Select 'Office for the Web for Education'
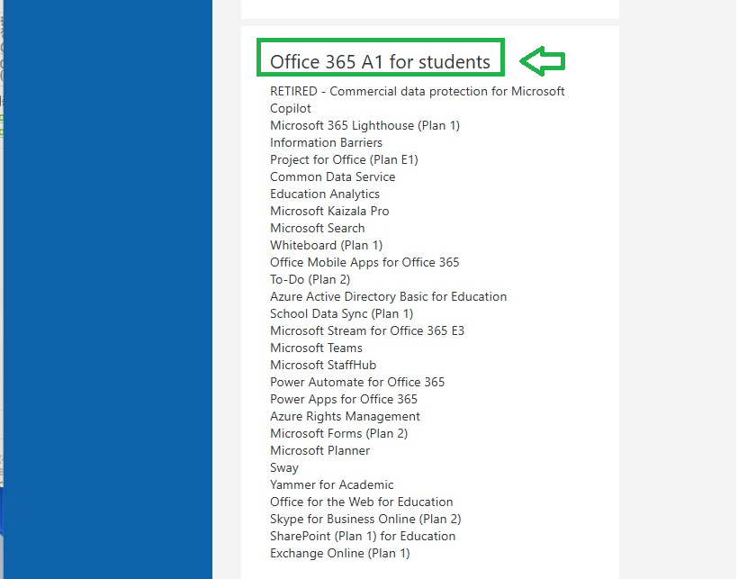 coord(362,502)
